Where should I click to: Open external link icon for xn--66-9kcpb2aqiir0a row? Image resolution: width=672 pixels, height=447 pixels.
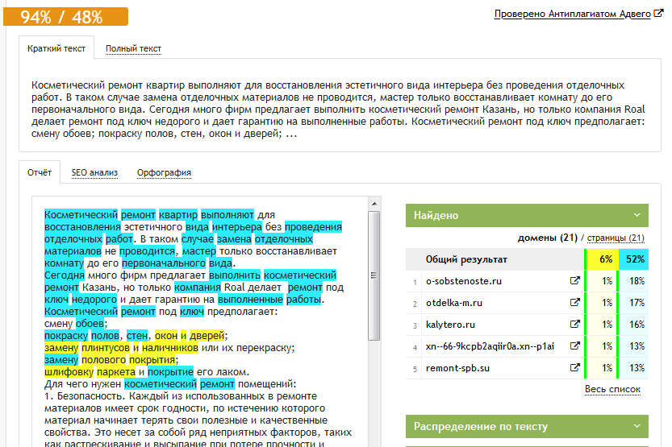(x=574, y=346)
